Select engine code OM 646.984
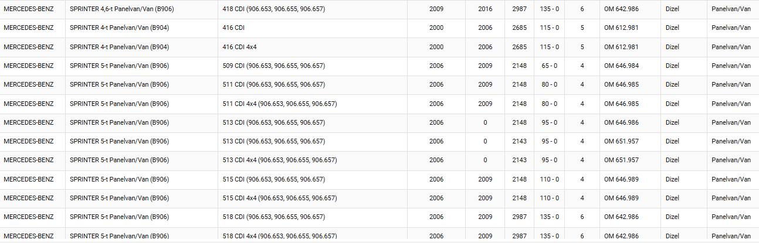 click(622, 66)
